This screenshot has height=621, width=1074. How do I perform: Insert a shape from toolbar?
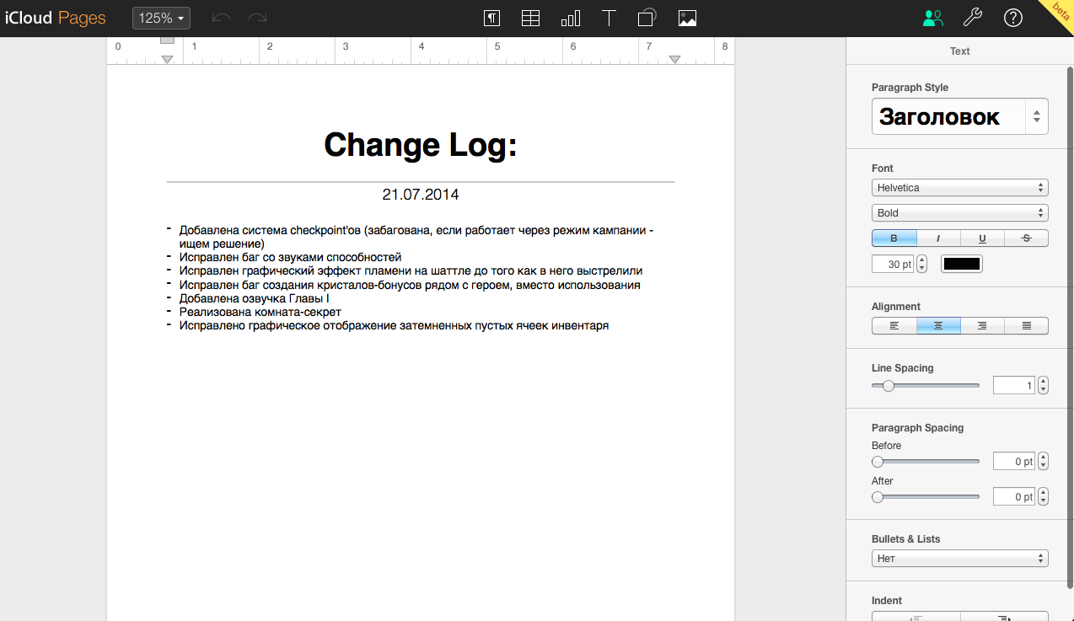647,18
